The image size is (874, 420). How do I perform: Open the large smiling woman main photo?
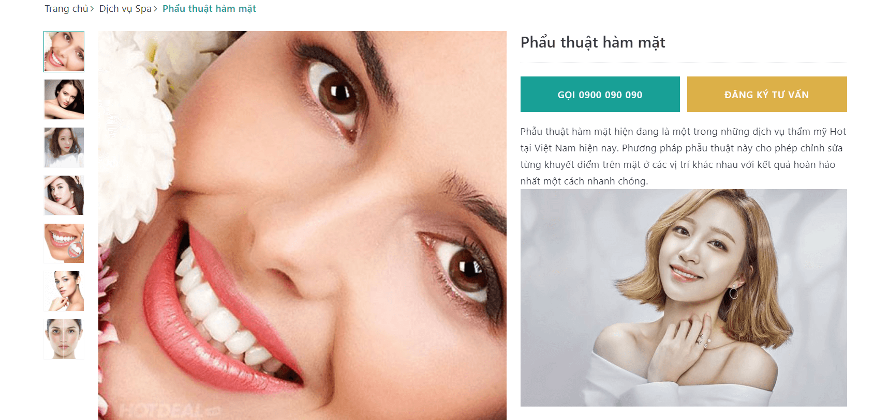pos(302,225)
